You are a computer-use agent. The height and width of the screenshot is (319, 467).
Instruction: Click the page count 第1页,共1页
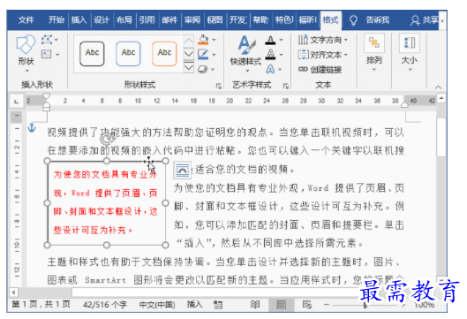(x=41, y=304)
